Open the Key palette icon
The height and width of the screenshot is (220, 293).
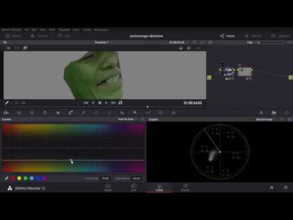[135, 112]
